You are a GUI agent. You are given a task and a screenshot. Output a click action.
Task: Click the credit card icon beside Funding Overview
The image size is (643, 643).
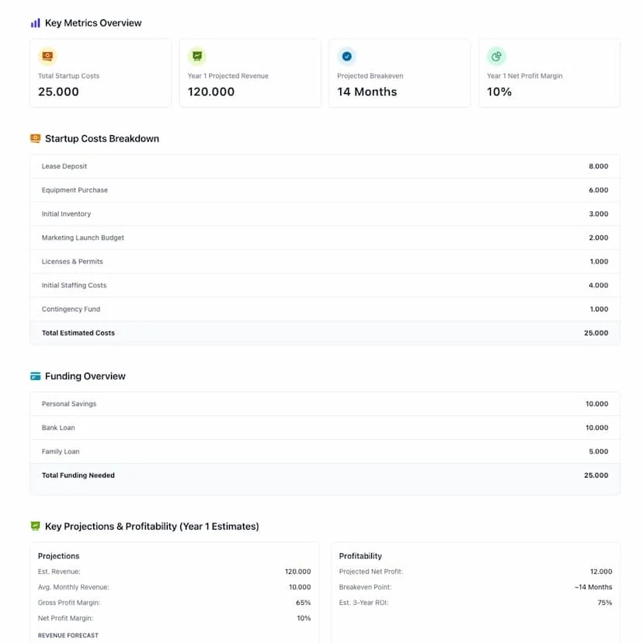(35, 376)
